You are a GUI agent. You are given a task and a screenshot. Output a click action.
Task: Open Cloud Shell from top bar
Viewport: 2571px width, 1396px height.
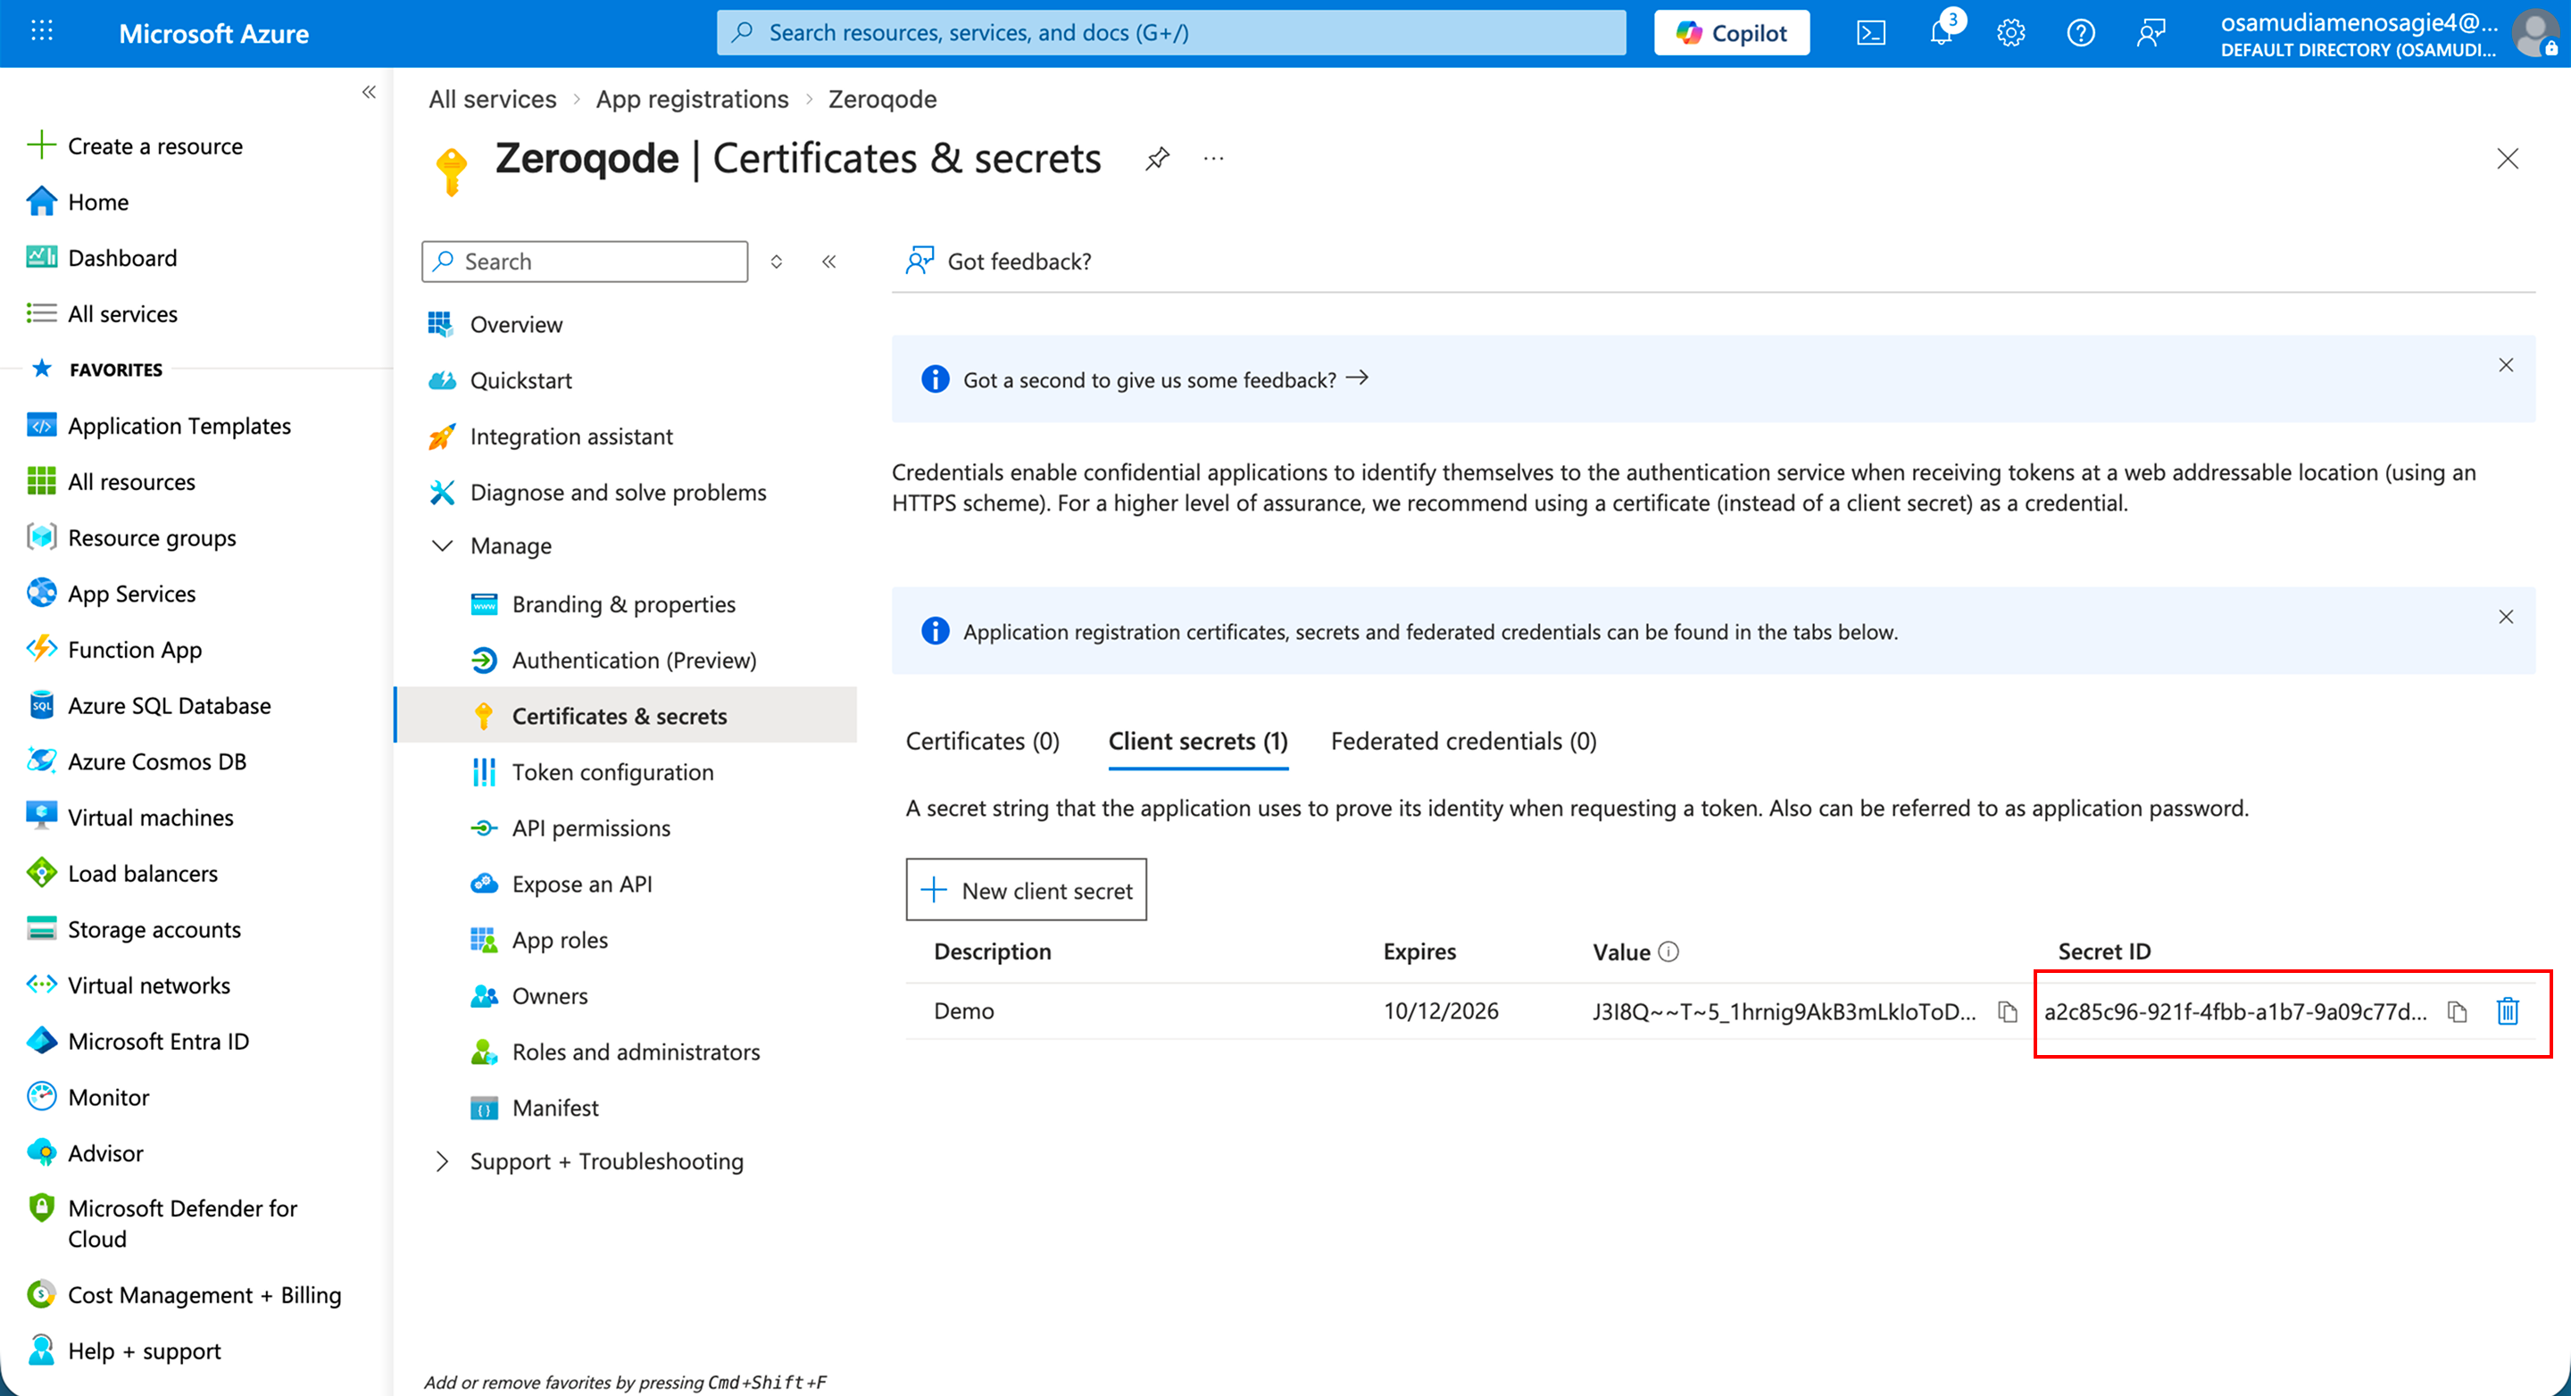click(1870, 33)
